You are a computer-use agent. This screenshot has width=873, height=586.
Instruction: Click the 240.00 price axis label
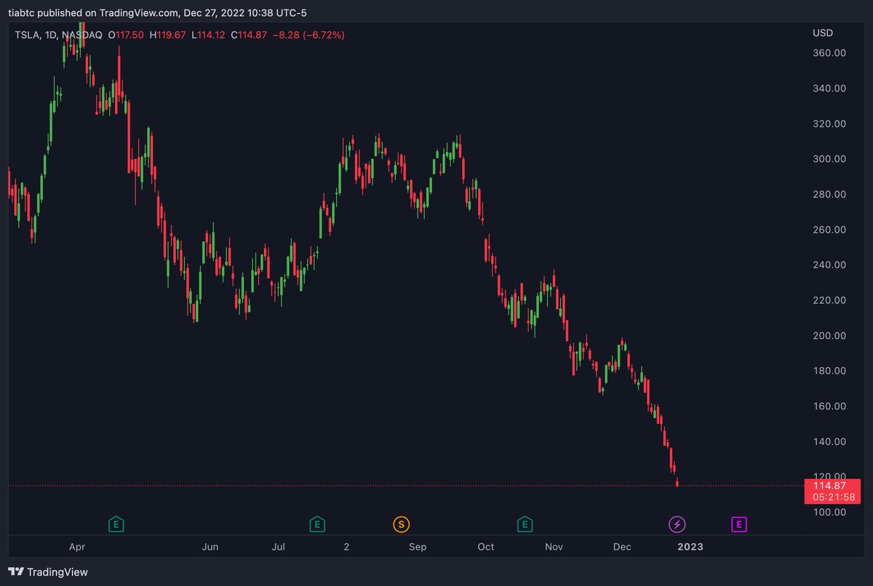tap(830, 265)
